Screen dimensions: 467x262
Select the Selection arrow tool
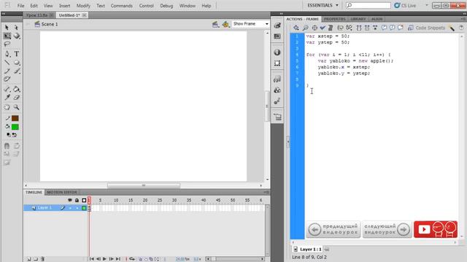pos(7,28)
